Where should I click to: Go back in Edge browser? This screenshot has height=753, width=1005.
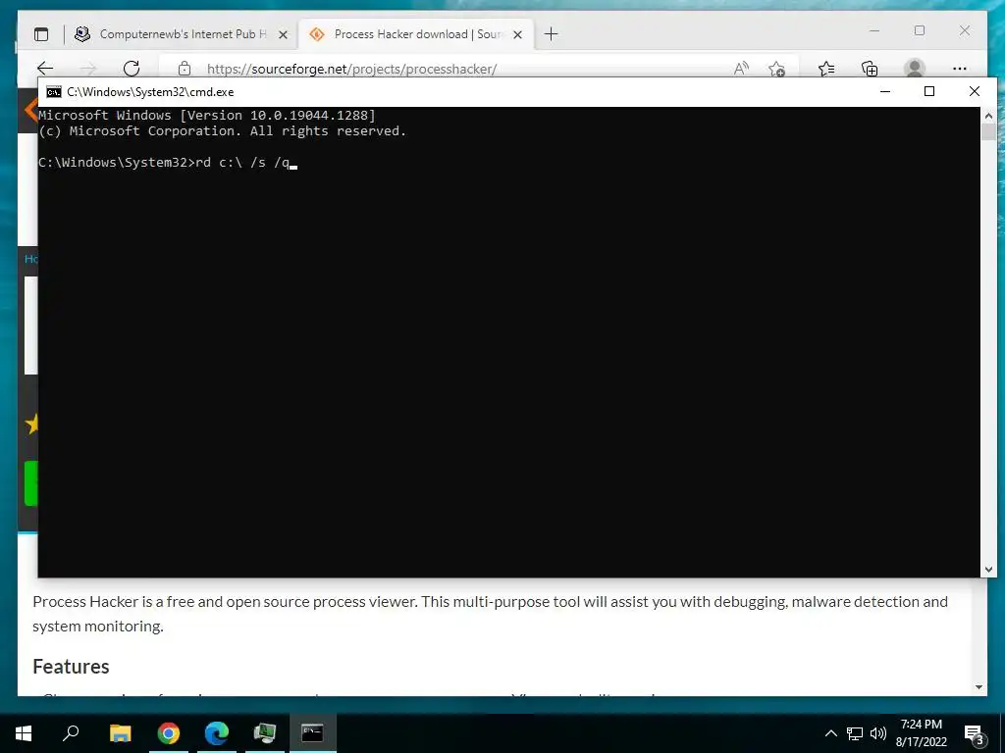[45, 69]
